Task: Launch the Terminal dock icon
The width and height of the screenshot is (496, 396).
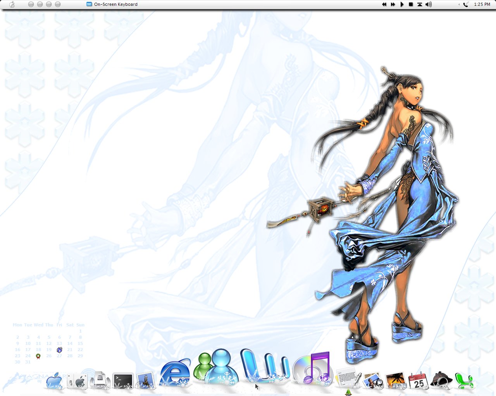Action: (123, 381)
